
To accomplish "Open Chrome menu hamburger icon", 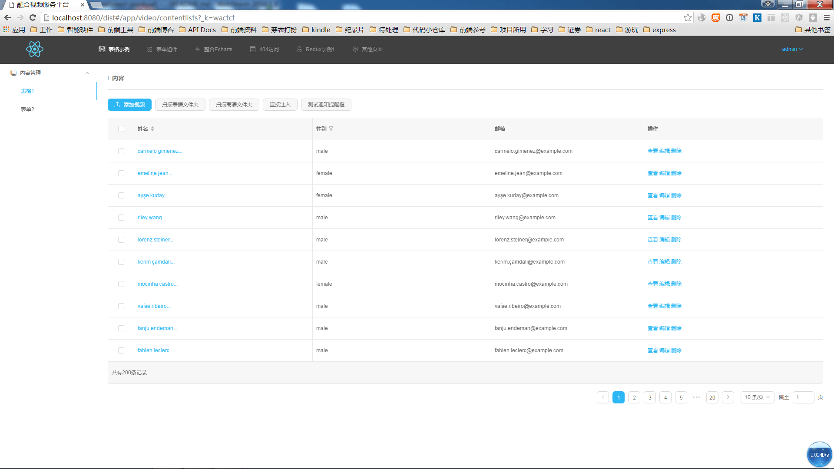I will [827, 18].
